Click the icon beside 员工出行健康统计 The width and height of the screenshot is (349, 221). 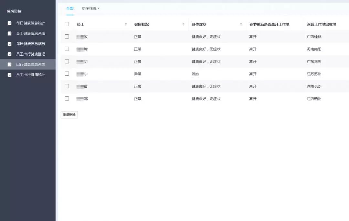pyautogui.click(x=9, y=75)
